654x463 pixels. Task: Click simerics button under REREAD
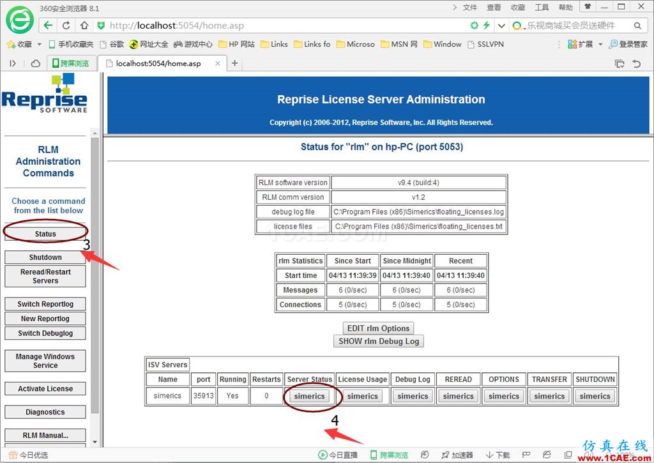click(x=459, y=396)
